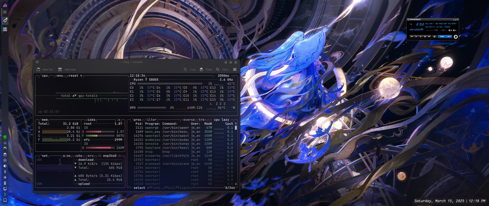The width and height of the screenshot is (489, 206).
Task: Toggle REP repeat in Audacious
Action: pos(449,37)
